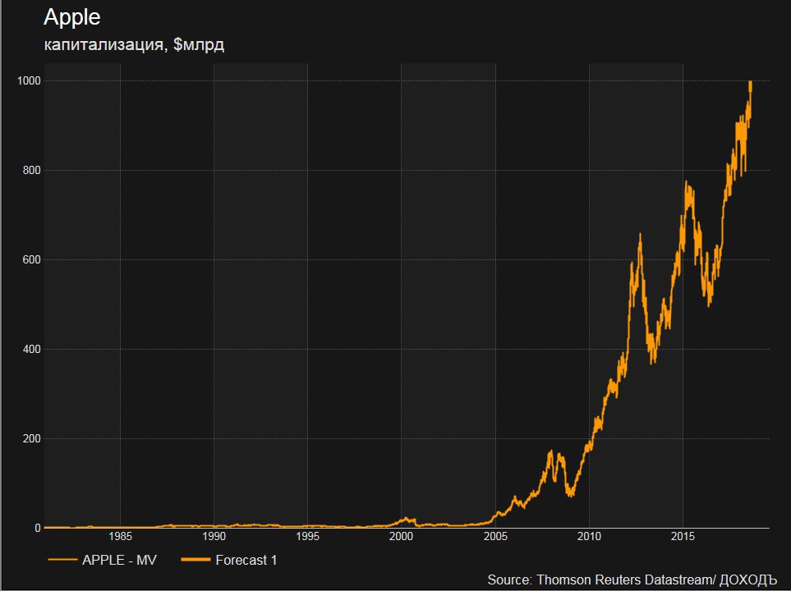Click the thin orange APPLE - MV legend line
The width and height of the screenshot is (791, 591).
tap(62, 560)
